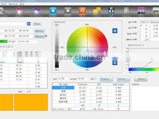Image resolution: width=159 pixels, height=119 pixels.
Task: Click the weight input field 10.00
Action: coord(82,79)
